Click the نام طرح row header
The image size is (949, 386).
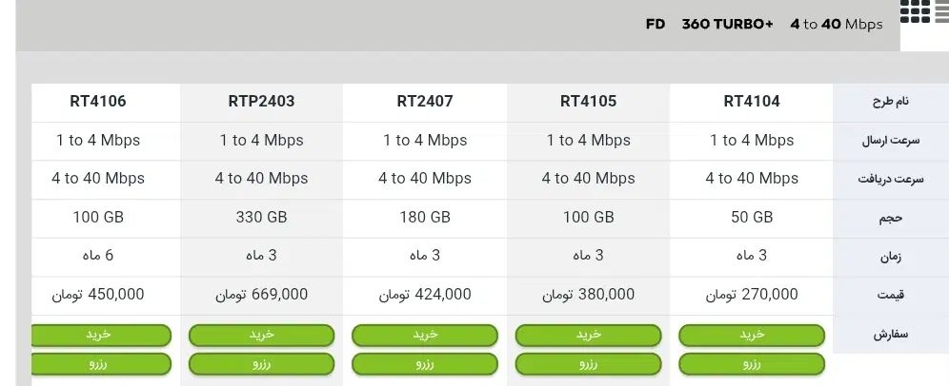pos(890,102)
